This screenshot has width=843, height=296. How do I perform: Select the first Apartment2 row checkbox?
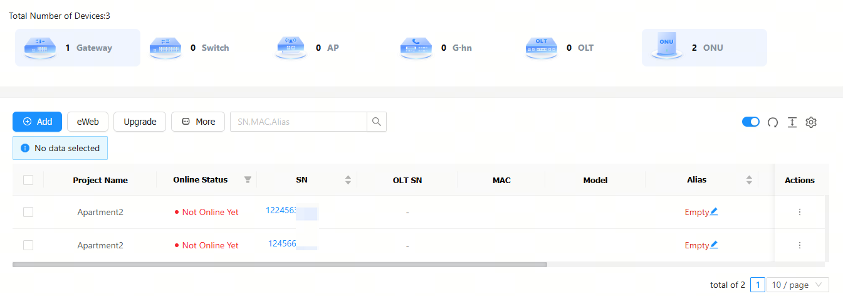pyautogui.click(x=28, y=212)
